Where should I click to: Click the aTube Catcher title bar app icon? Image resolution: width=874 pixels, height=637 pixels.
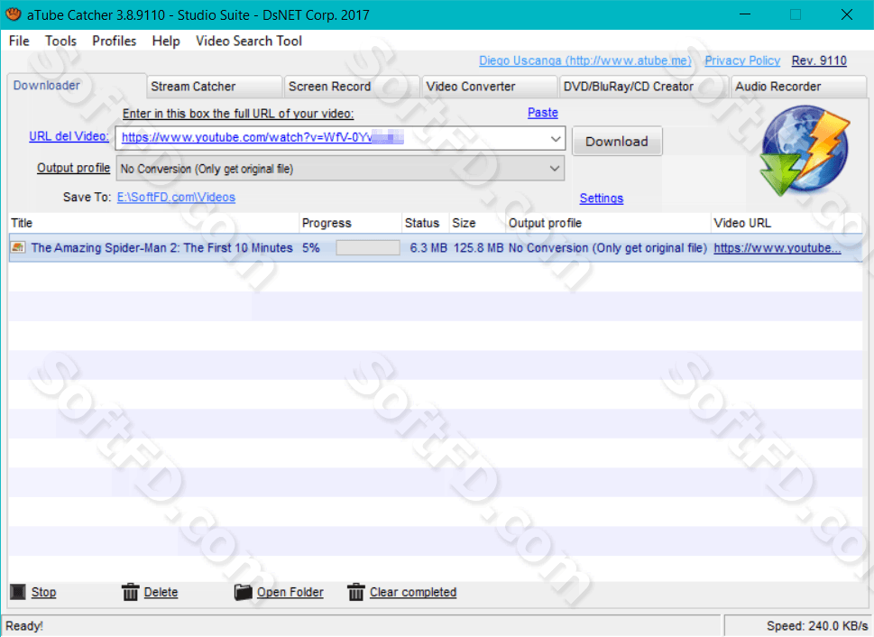pyautogui.click(x=14, y=14)
